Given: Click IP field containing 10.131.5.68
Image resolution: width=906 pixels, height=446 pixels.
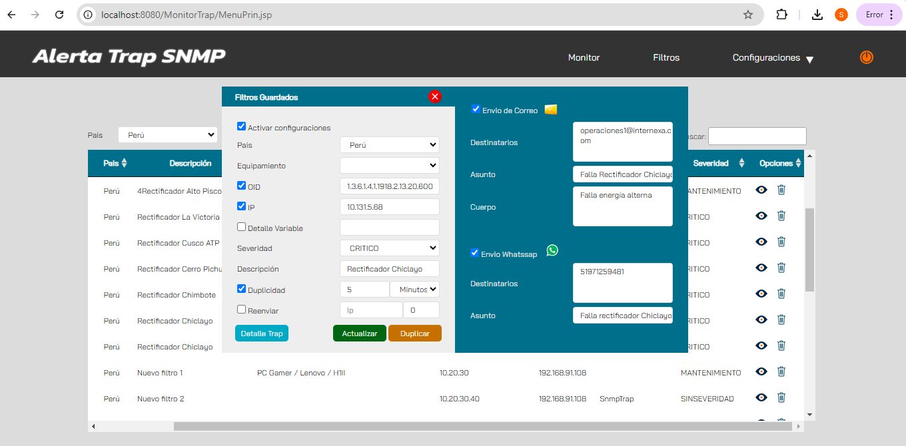Looking at the screenshot, I should click(x=390, y=207).
